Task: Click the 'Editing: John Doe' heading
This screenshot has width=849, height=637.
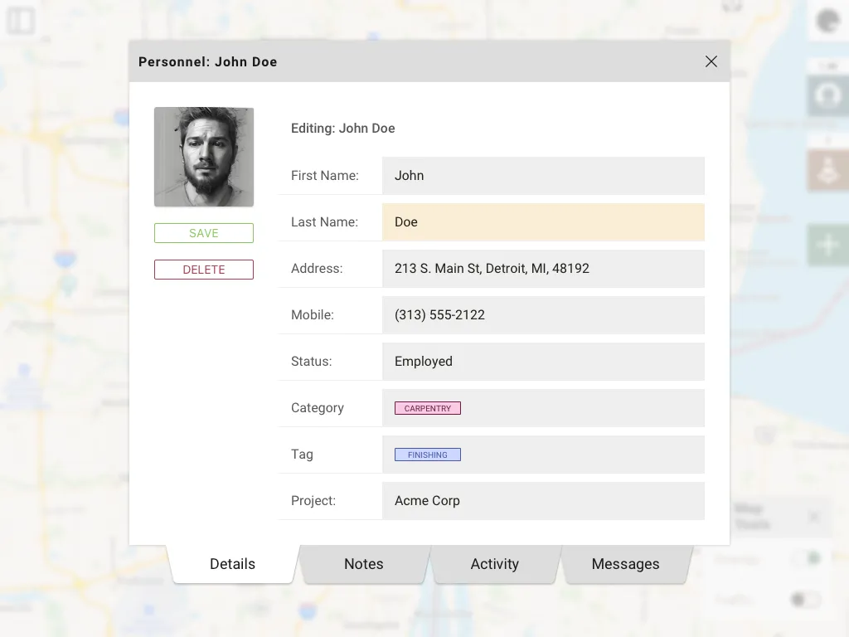Action: (x=342, y=129)
